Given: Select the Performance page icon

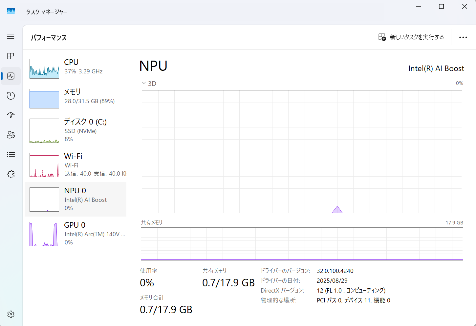Looking at the screenshot, I should tap(11, 76).
